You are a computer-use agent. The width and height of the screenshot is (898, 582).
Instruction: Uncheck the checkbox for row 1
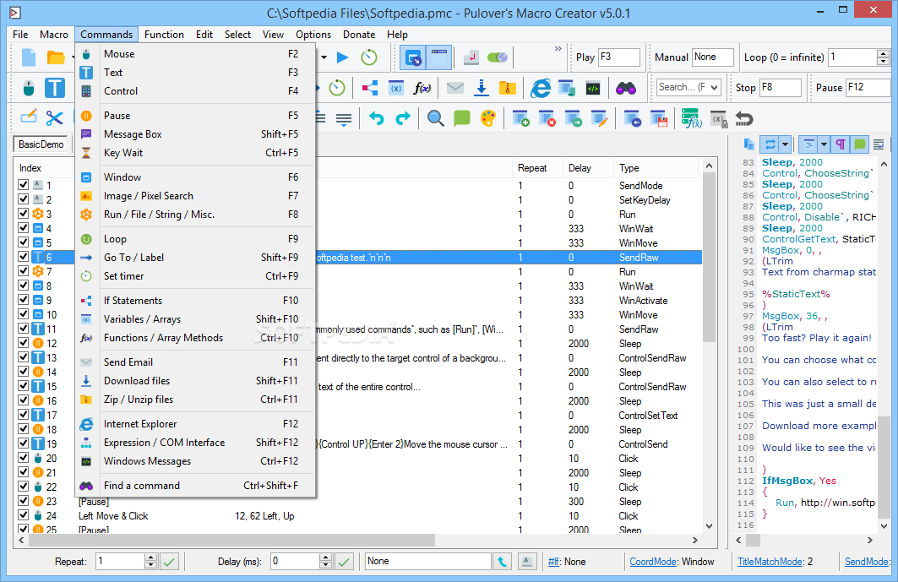tap(24, 184)
